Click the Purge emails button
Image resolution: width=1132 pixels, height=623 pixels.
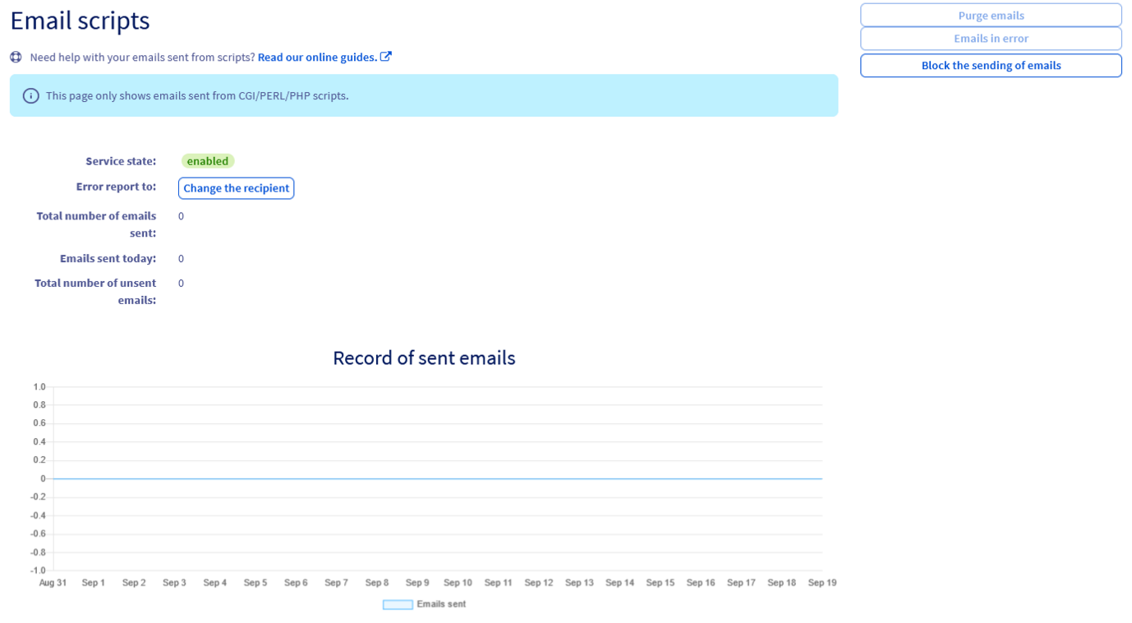click(990, 16)
